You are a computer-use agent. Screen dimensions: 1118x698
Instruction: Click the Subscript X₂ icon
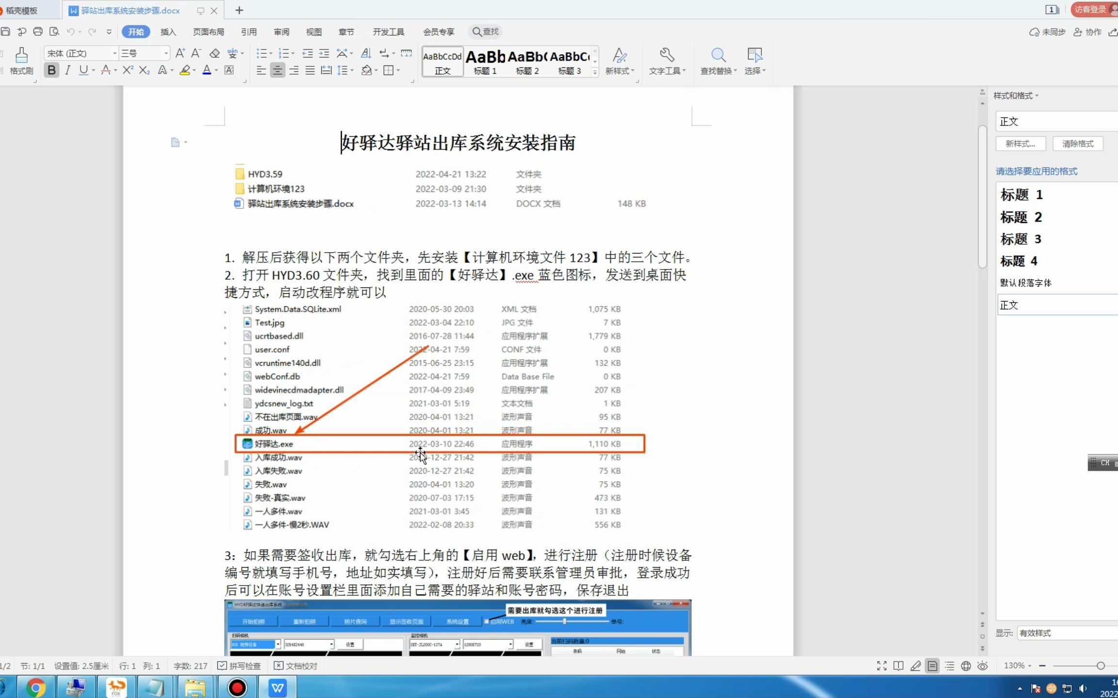[x=144, y=70]
